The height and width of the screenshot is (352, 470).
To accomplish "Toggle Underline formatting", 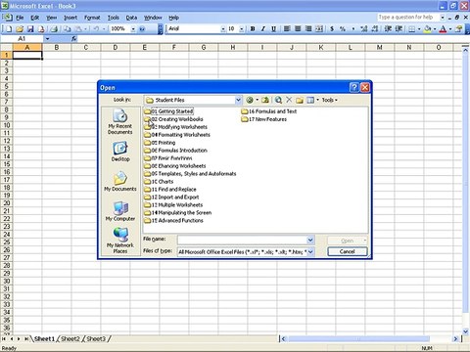I will click(x=273, y=29).
